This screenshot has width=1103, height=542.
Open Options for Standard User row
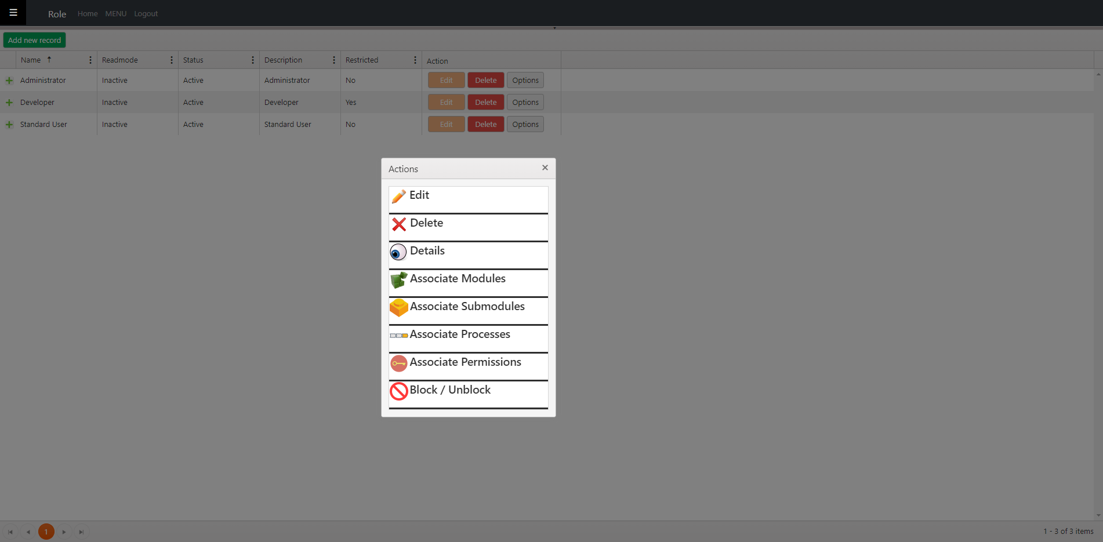coord(525,125)
